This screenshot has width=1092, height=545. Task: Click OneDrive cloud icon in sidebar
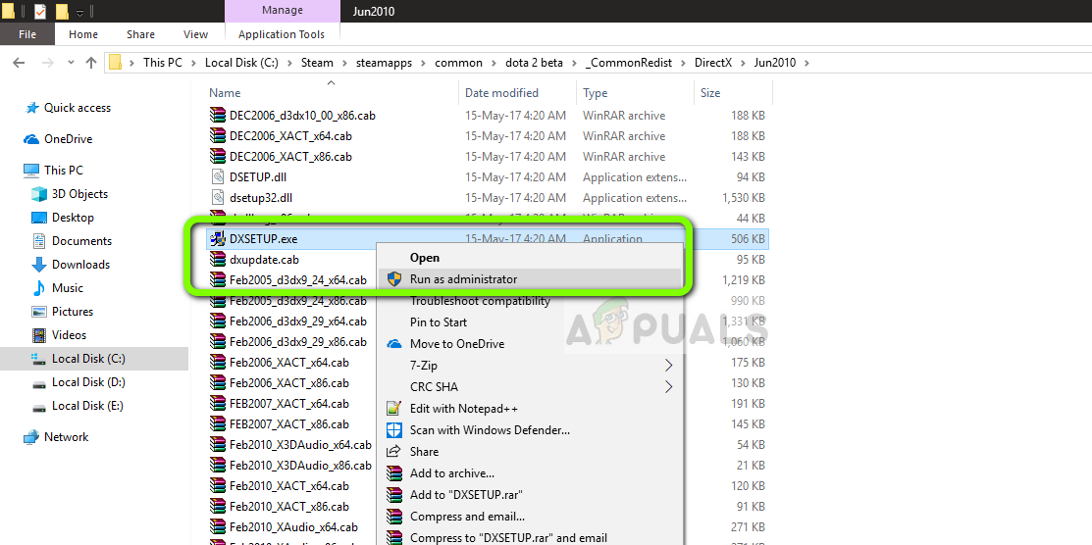pos(31,139)
